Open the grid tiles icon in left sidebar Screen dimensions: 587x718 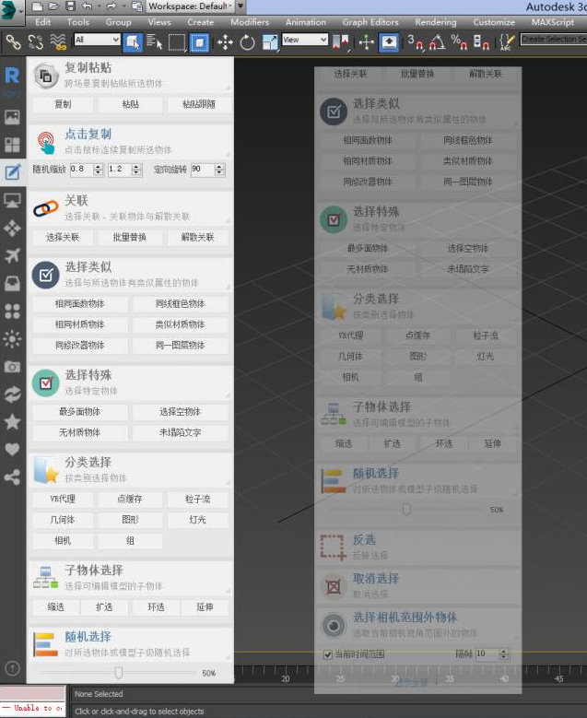pyautogui.click(x=12, y=145)
